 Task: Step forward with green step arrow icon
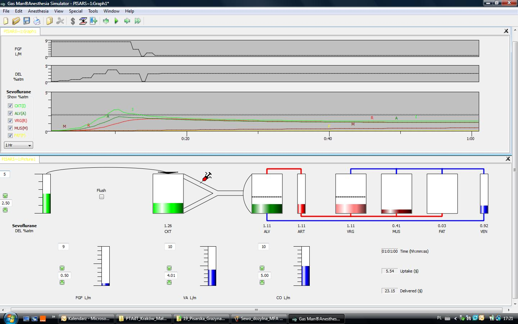tap(127, 21)
